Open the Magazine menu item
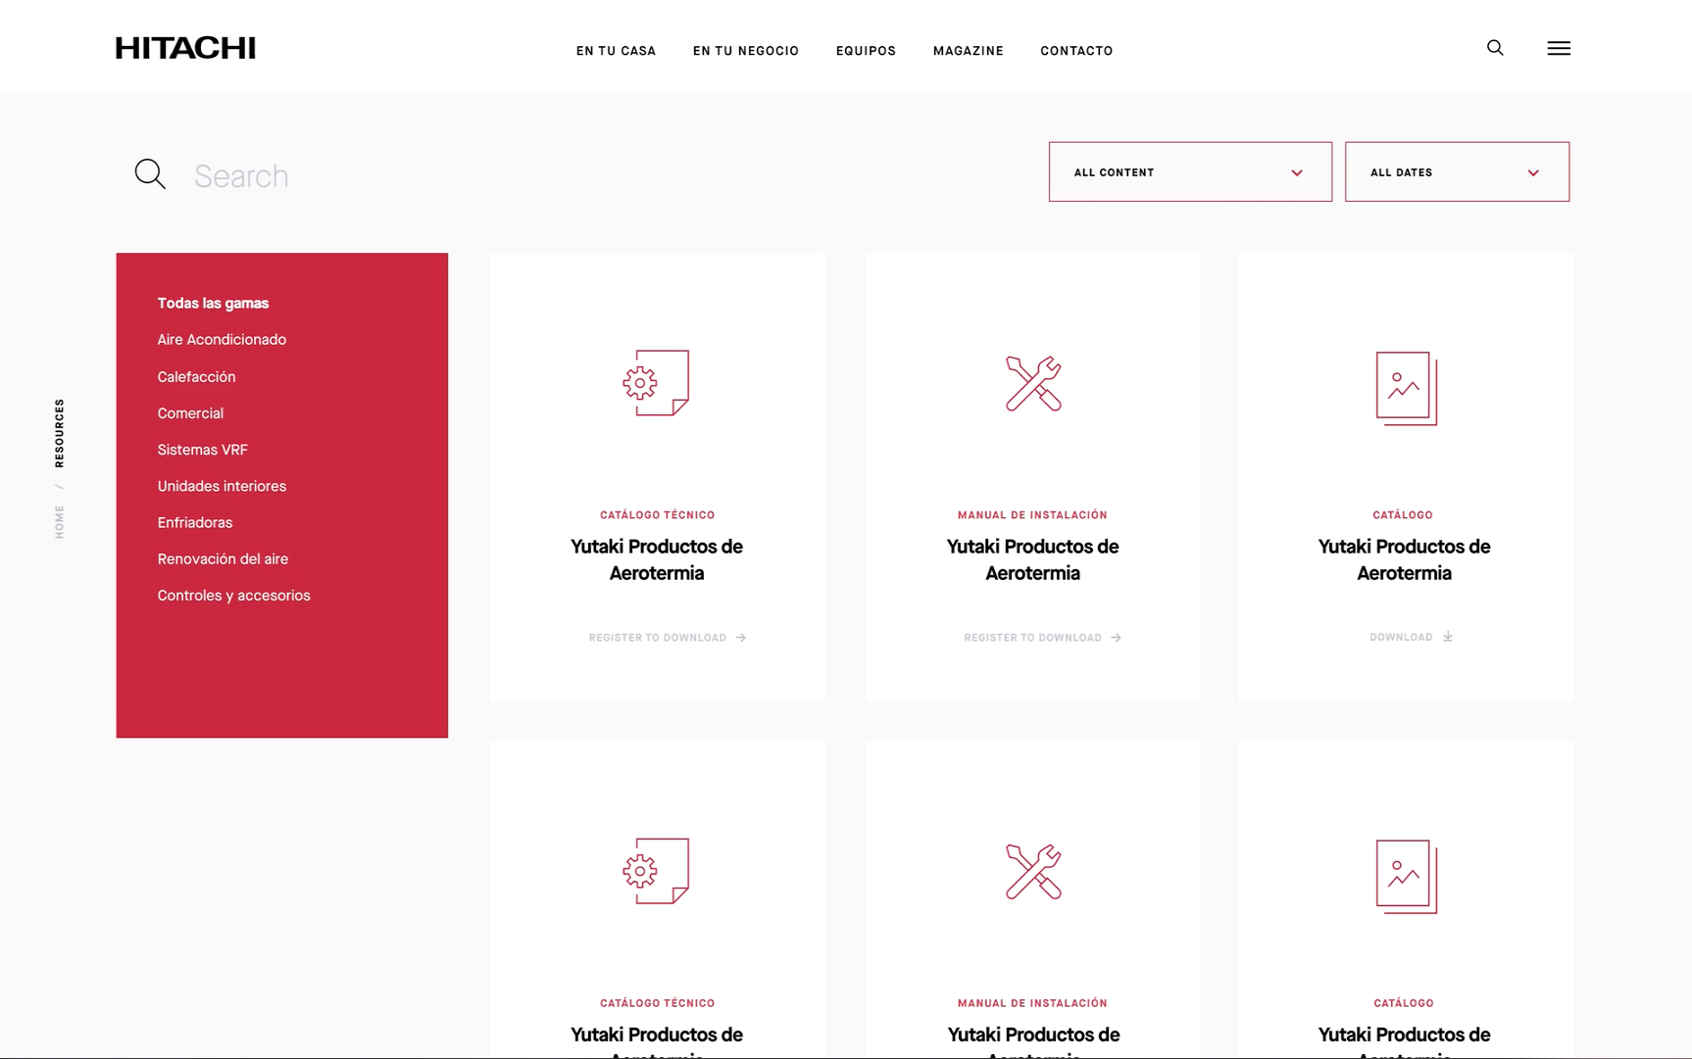Screen dimensions: 1692x1059 (x=968, y=51)
